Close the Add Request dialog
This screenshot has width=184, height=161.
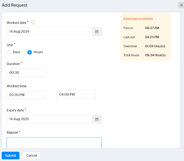(181, 5)
